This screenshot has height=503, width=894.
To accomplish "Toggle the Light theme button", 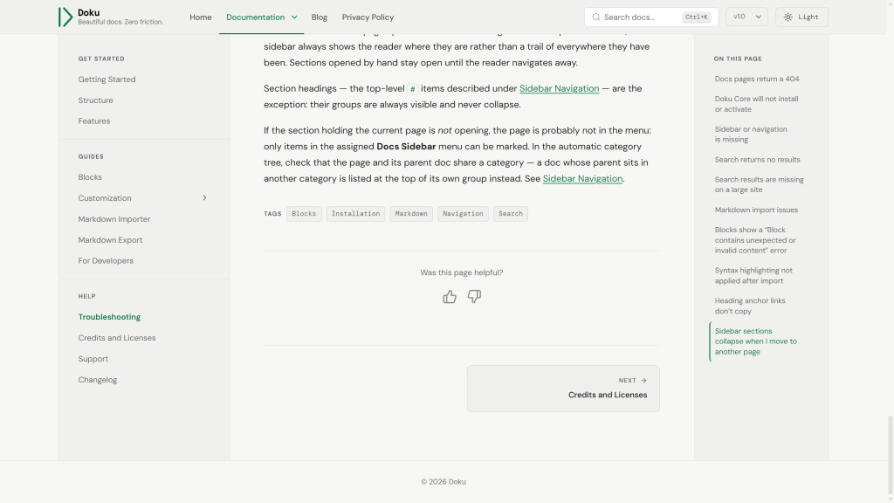I will (801, 17).
